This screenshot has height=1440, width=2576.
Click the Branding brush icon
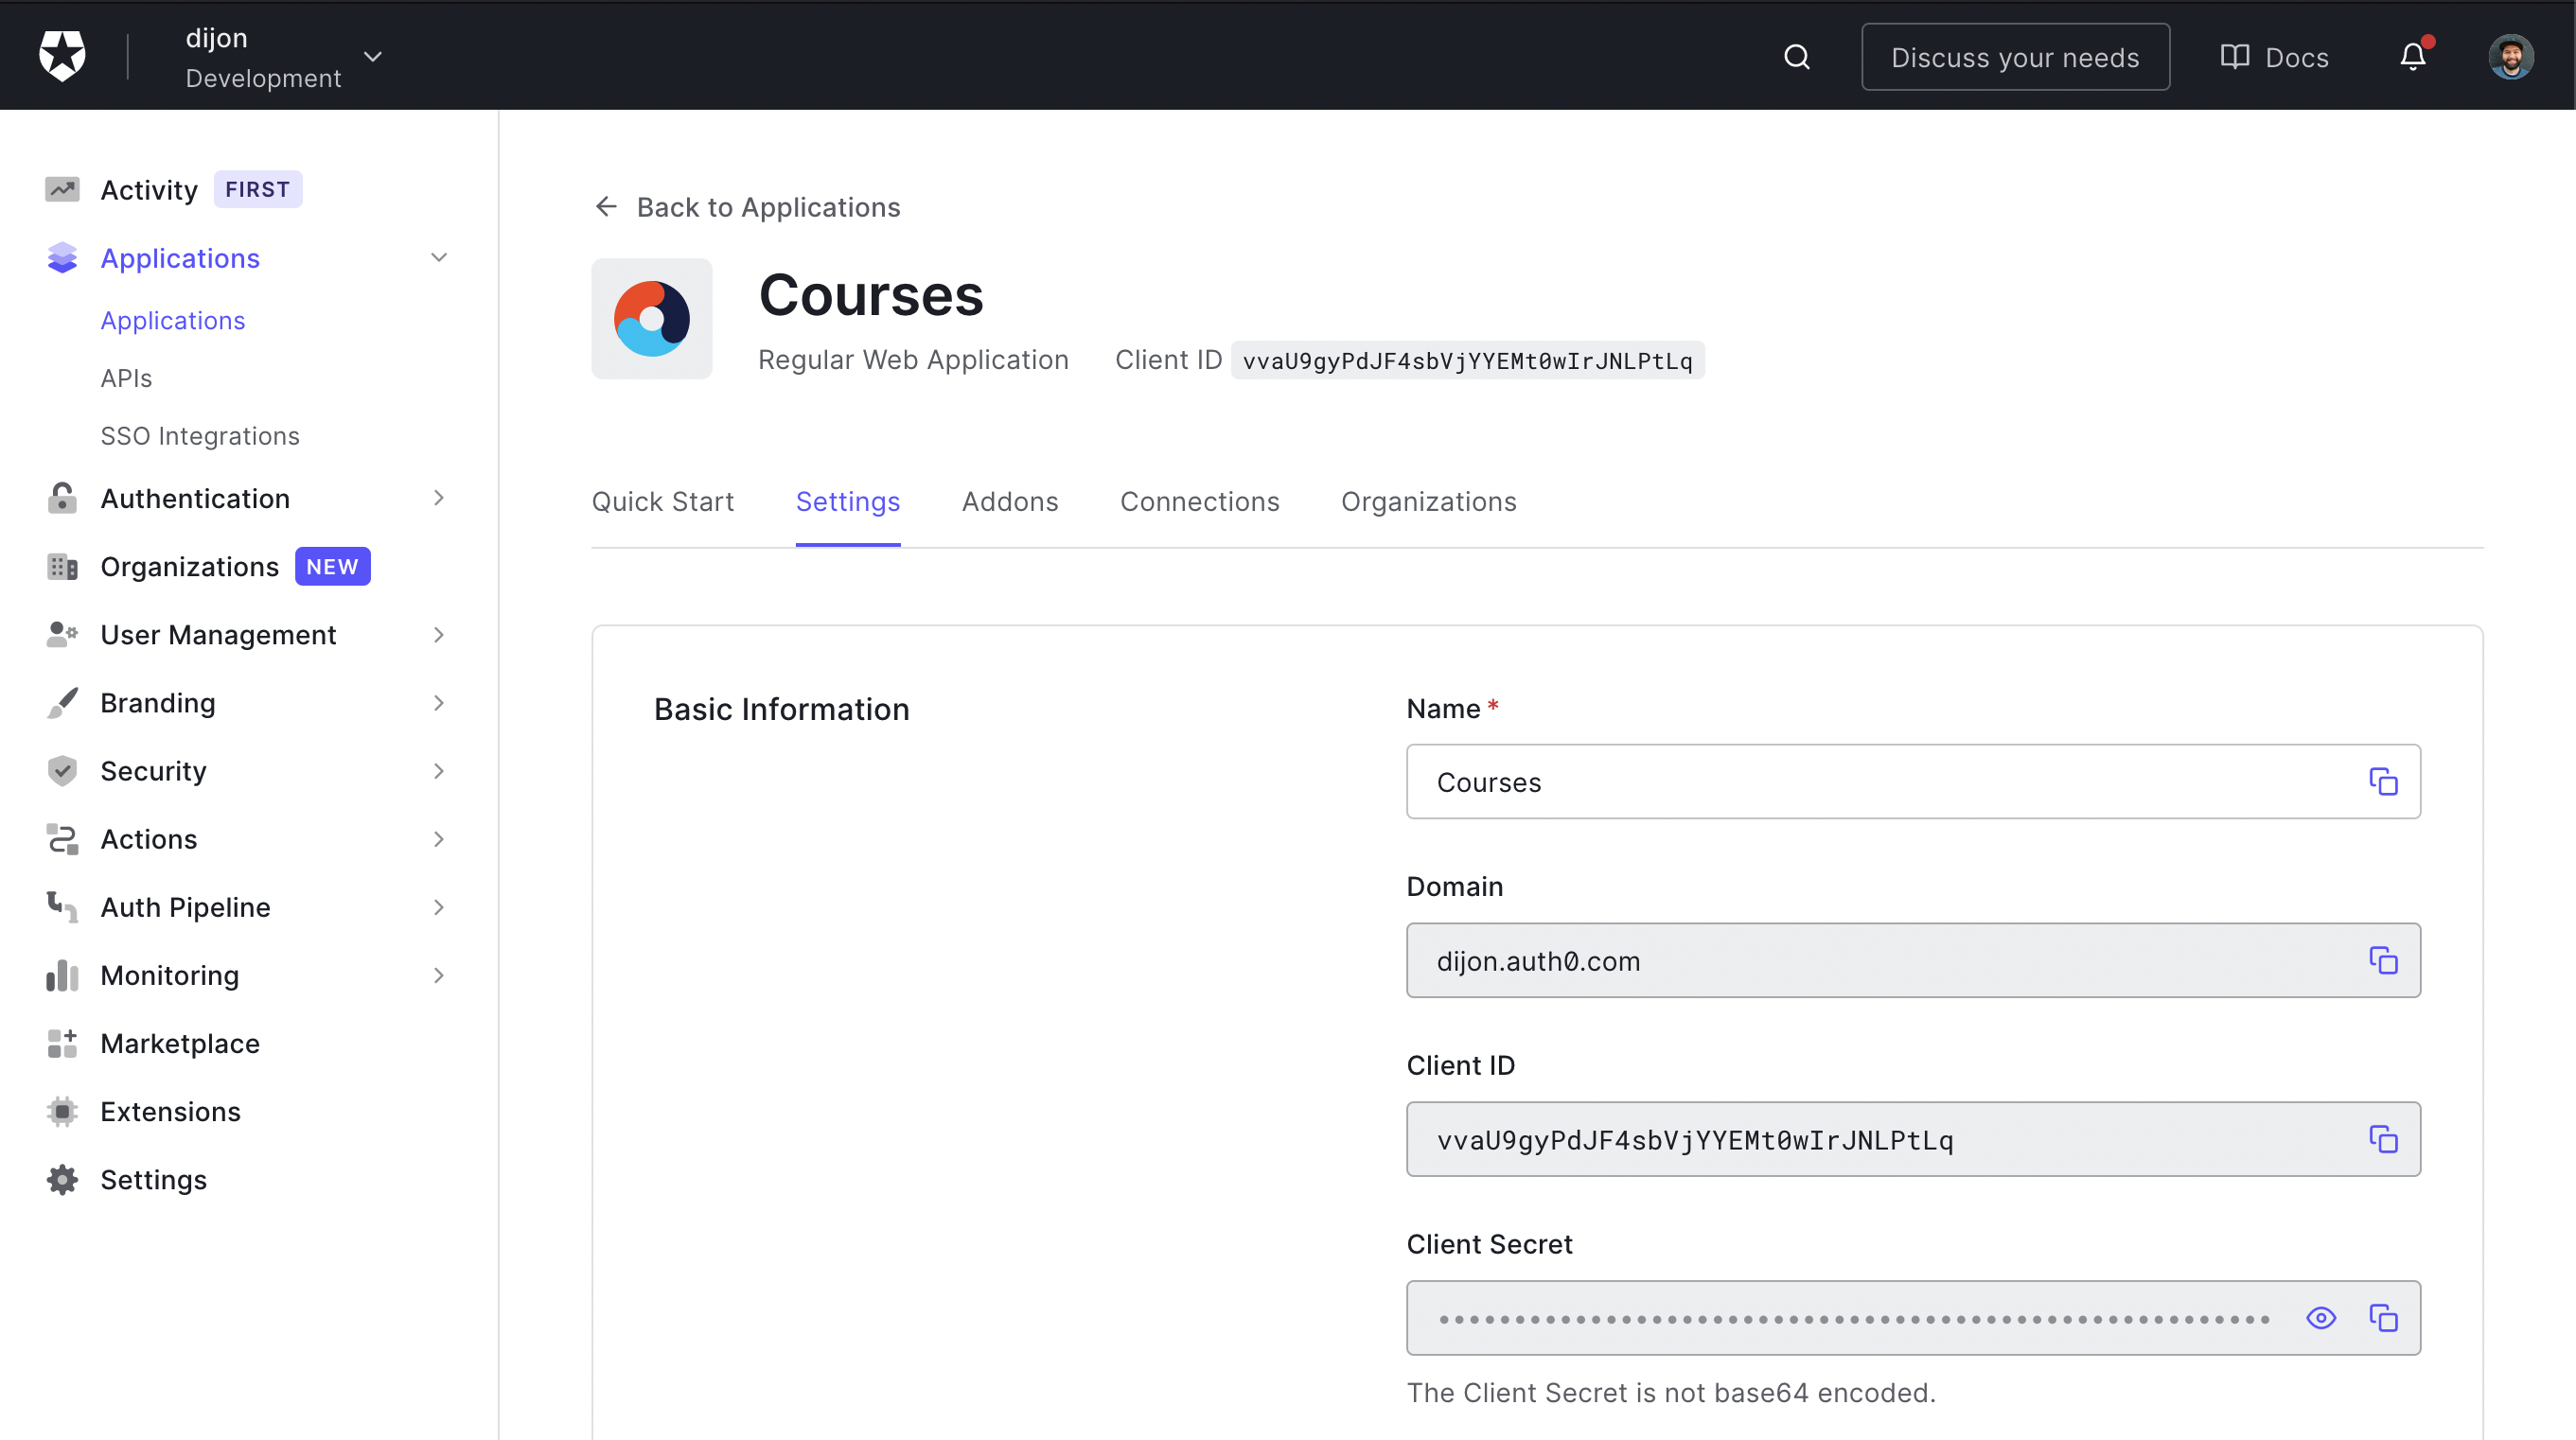[62, 703]
